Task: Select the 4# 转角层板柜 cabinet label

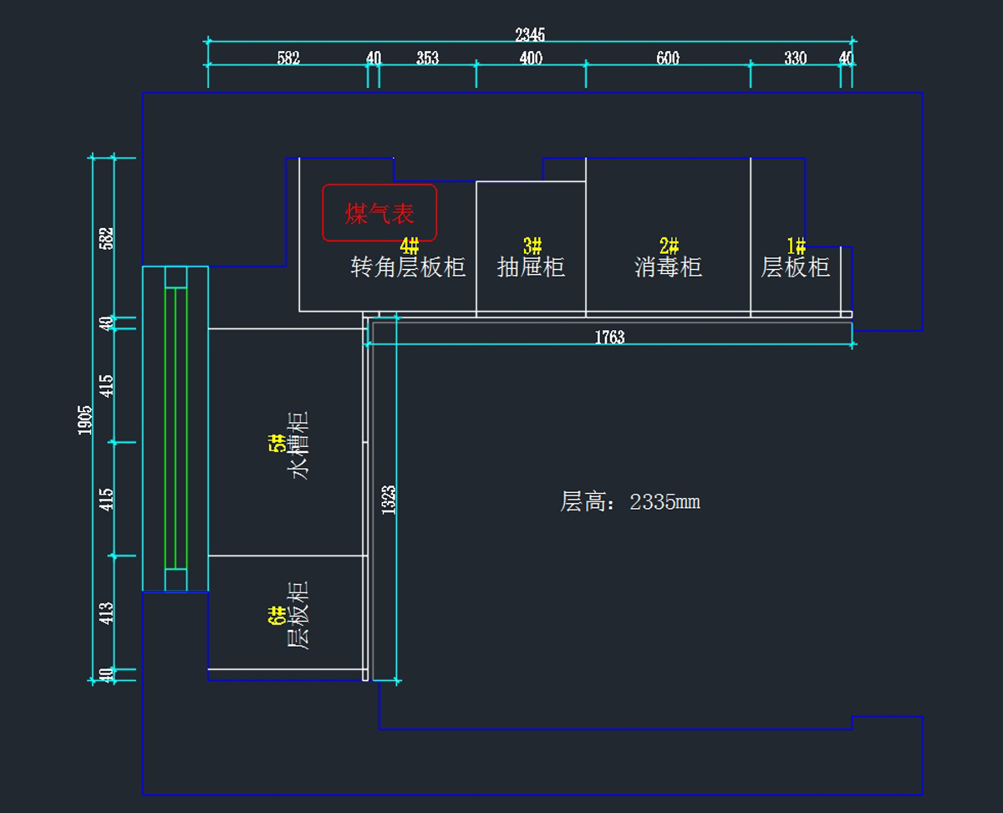Action: [x=408, y=267]
